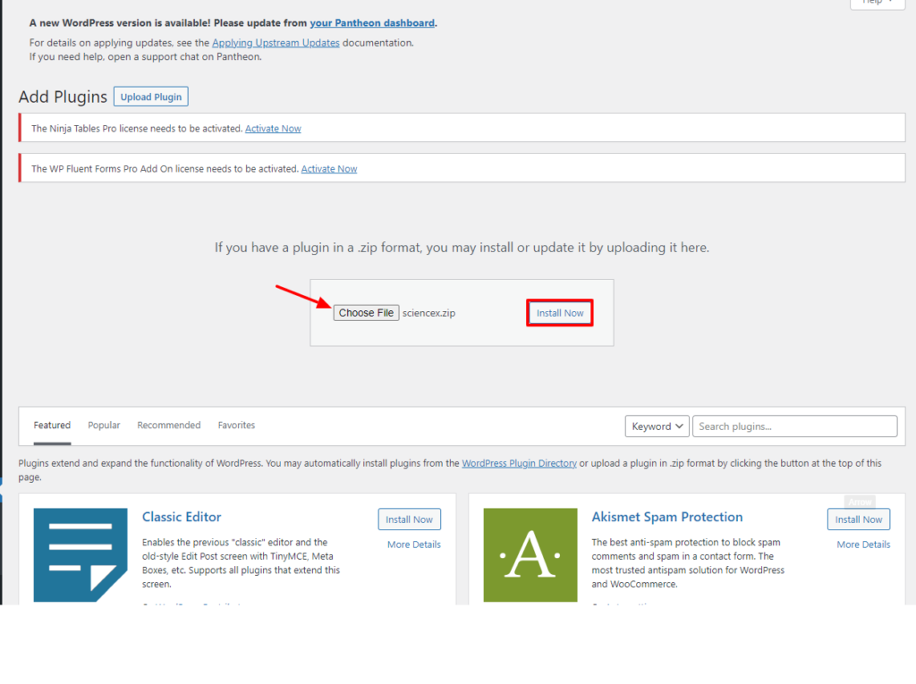Open your Pantheon dashboard link
The width and height of the screenshot is (916, 684).
click(x=372, y=22)
